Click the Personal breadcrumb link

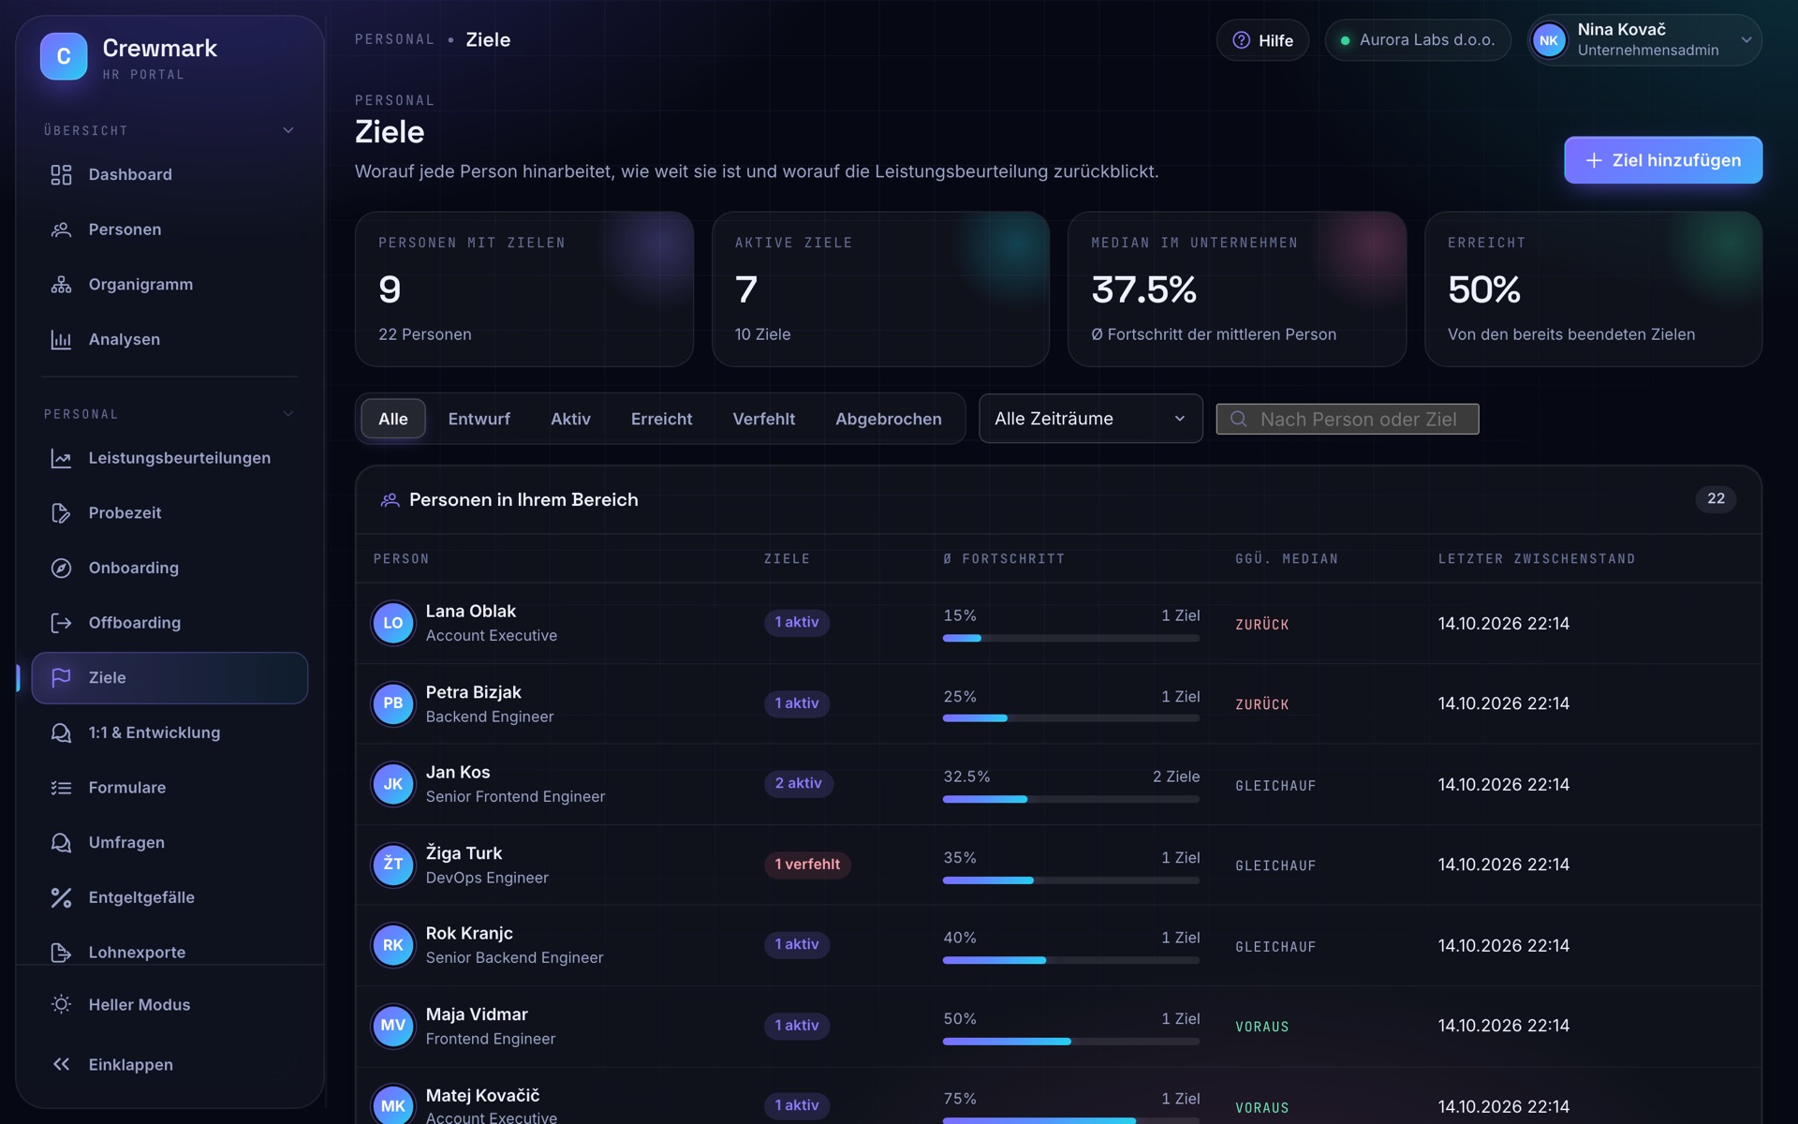coord(394,39)
